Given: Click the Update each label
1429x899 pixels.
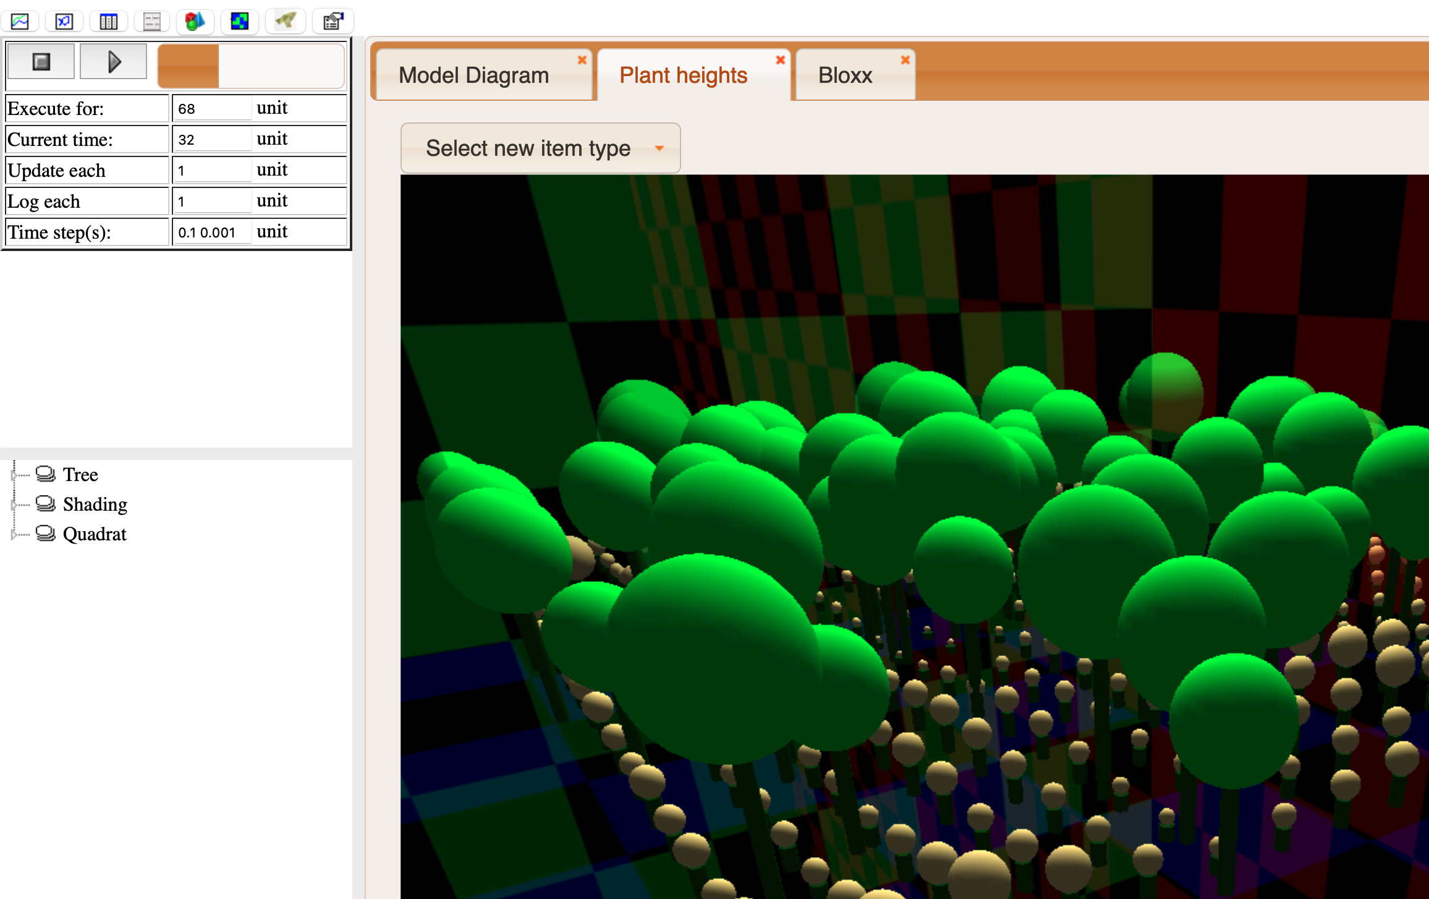Looking at the screenshot, I should [56, 171].
